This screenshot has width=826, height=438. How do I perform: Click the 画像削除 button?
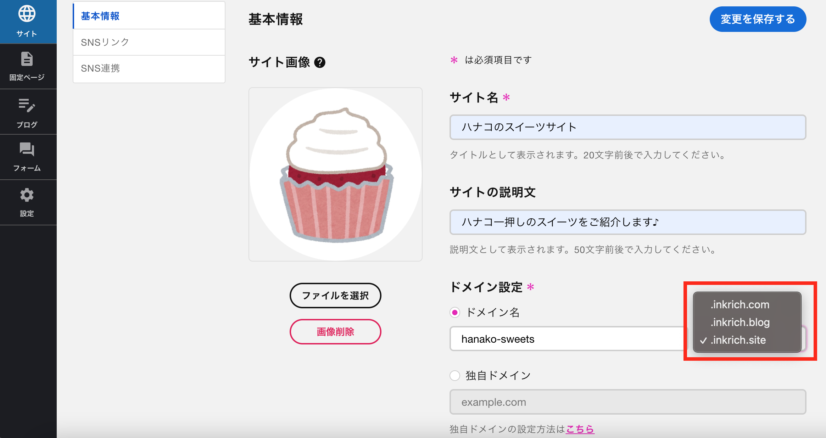tap(335, 332)
